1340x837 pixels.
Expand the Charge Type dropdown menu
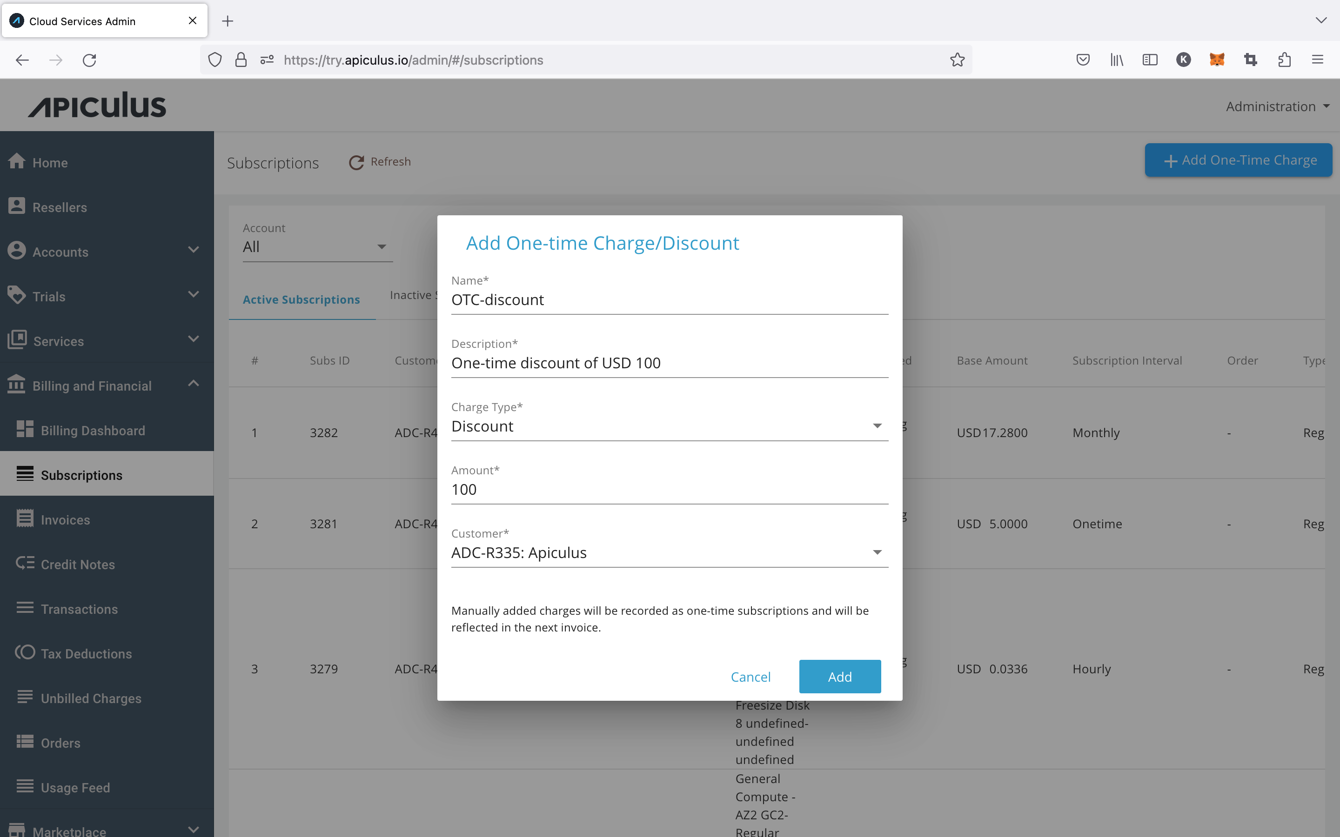coord(877,426)
